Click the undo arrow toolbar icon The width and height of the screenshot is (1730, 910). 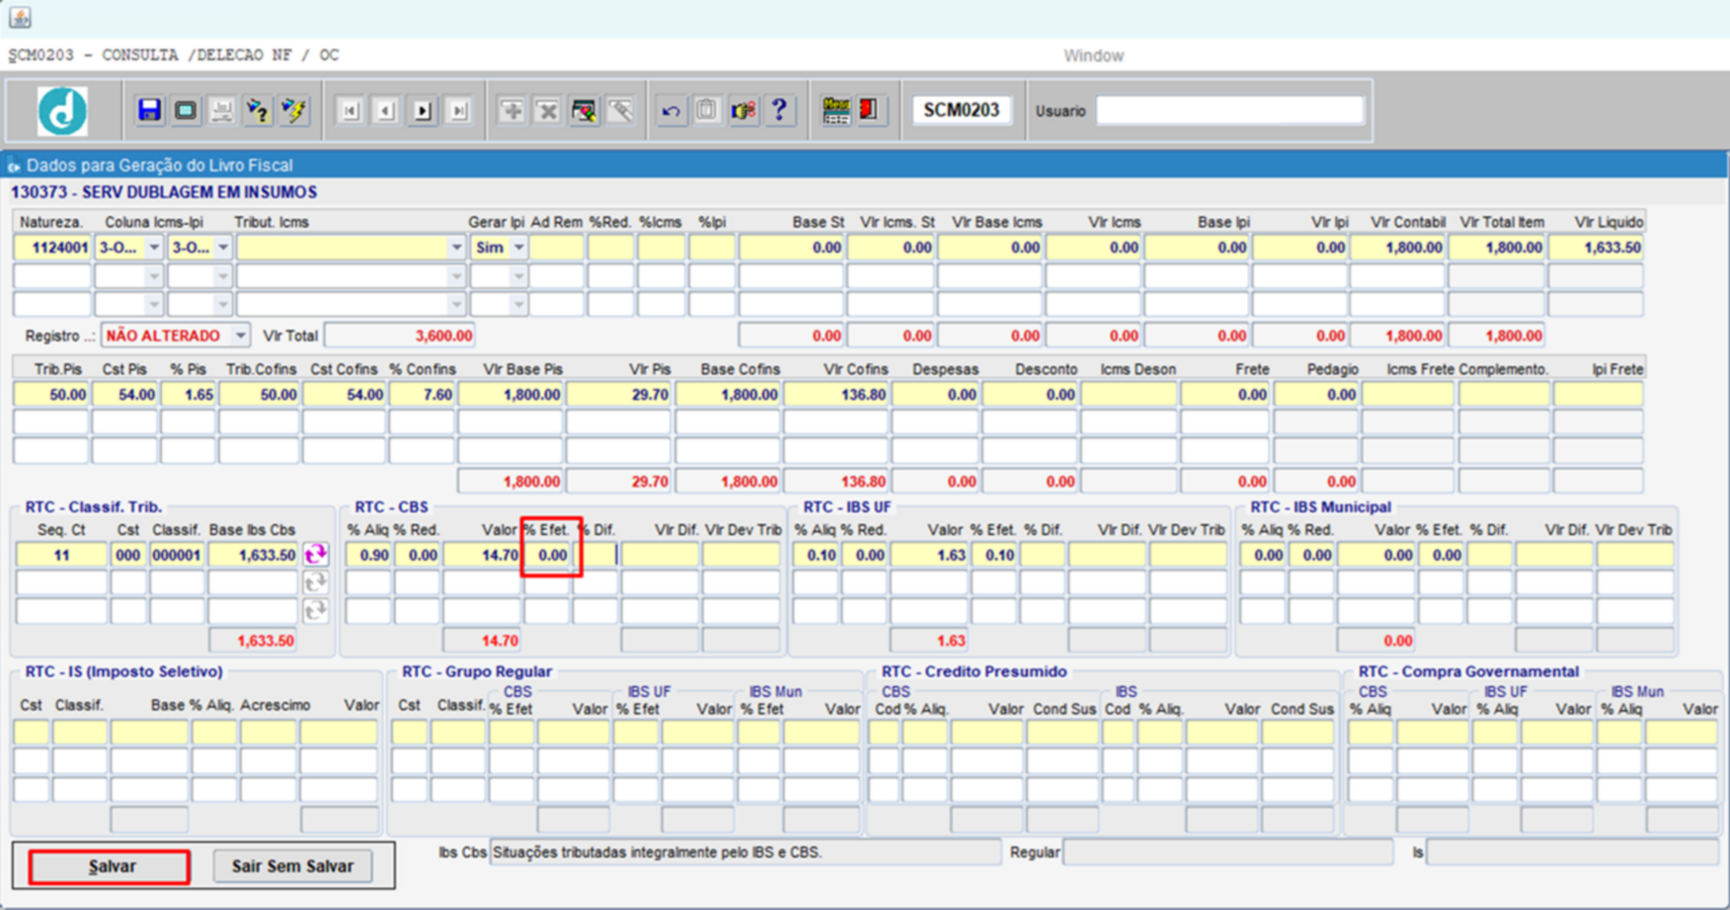pos(671,111)
